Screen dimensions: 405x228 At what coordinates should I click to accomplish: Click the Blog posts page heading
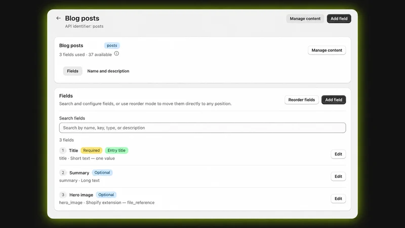click(x=82, y=18)
